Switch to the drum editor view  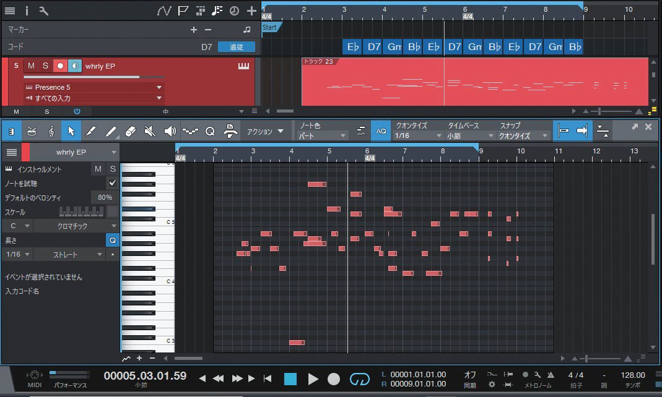31,131
